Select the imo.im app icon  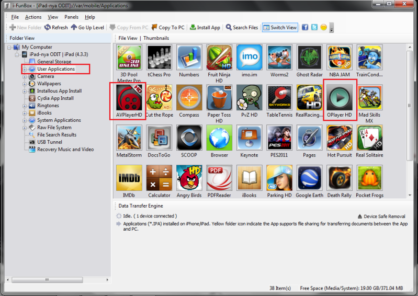249,58
